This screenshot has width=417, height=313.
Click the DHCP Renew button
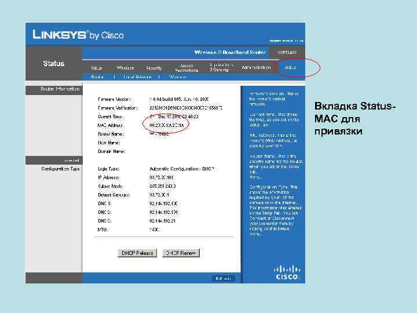(x=181, y=253)
